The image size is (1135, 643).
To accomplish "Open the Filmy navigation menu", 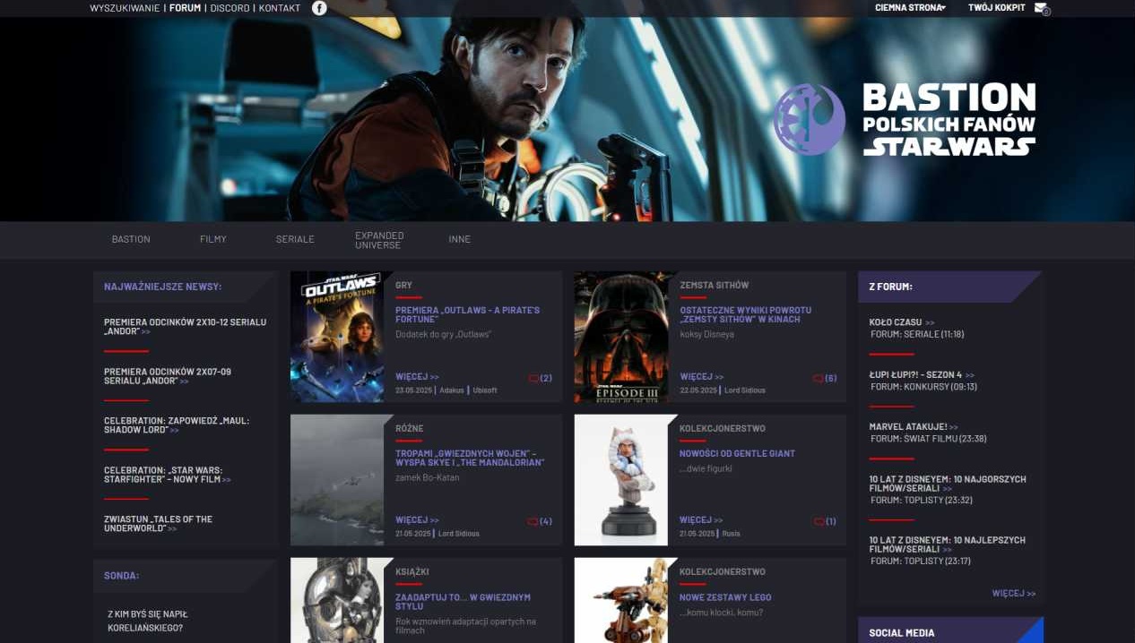I will tap(213, 240).
